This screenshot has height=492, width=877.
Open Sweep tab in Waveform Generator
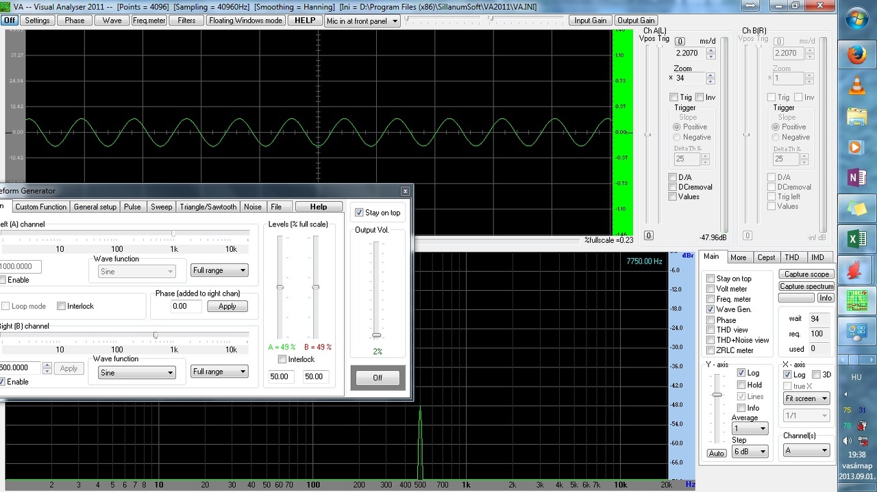tap(161, 207)
